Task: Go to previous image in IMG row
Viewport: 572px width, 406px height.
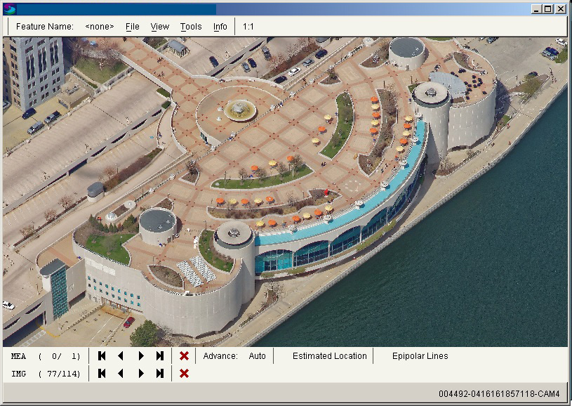Action: coord(121,374)
